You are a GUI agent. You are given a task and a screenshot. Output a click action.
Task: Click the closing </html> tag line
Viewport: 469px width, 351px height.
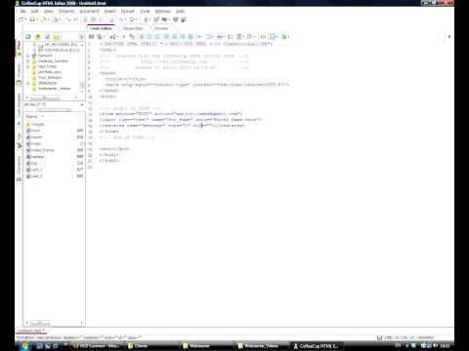[x=109, y=161]
